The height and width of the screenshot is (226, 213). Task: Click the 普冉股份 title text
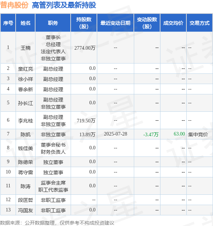pos(14,5)
